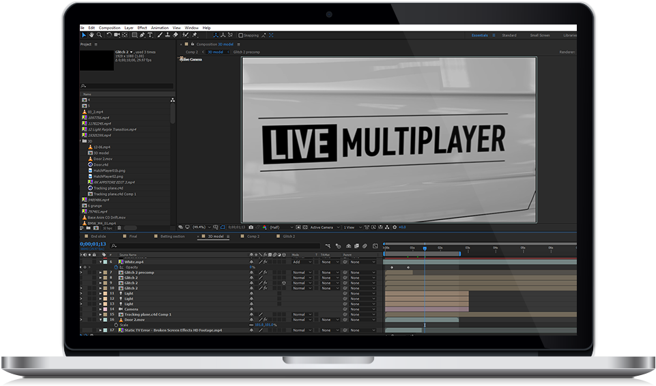
Task: Select the Roto Brush tool
Action: (x=185, y=35)
